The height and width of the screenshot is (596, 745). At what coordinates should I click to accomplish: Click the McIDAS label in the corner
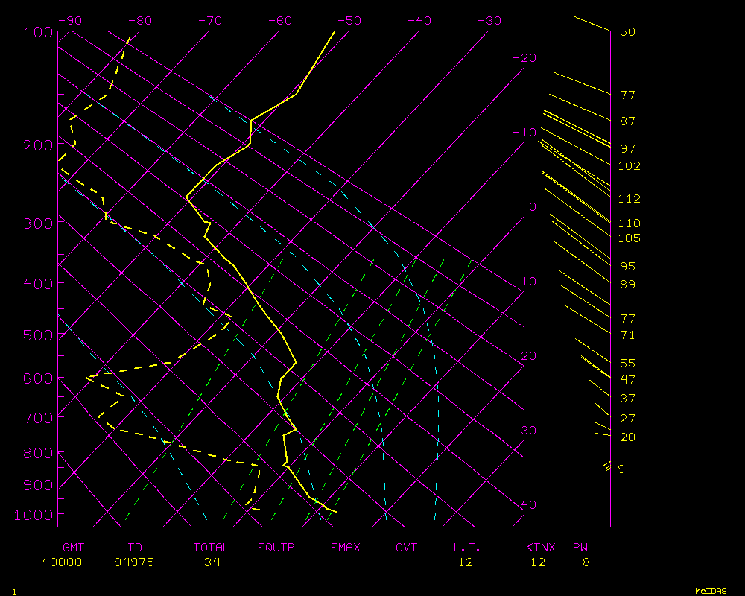(711, 590)
